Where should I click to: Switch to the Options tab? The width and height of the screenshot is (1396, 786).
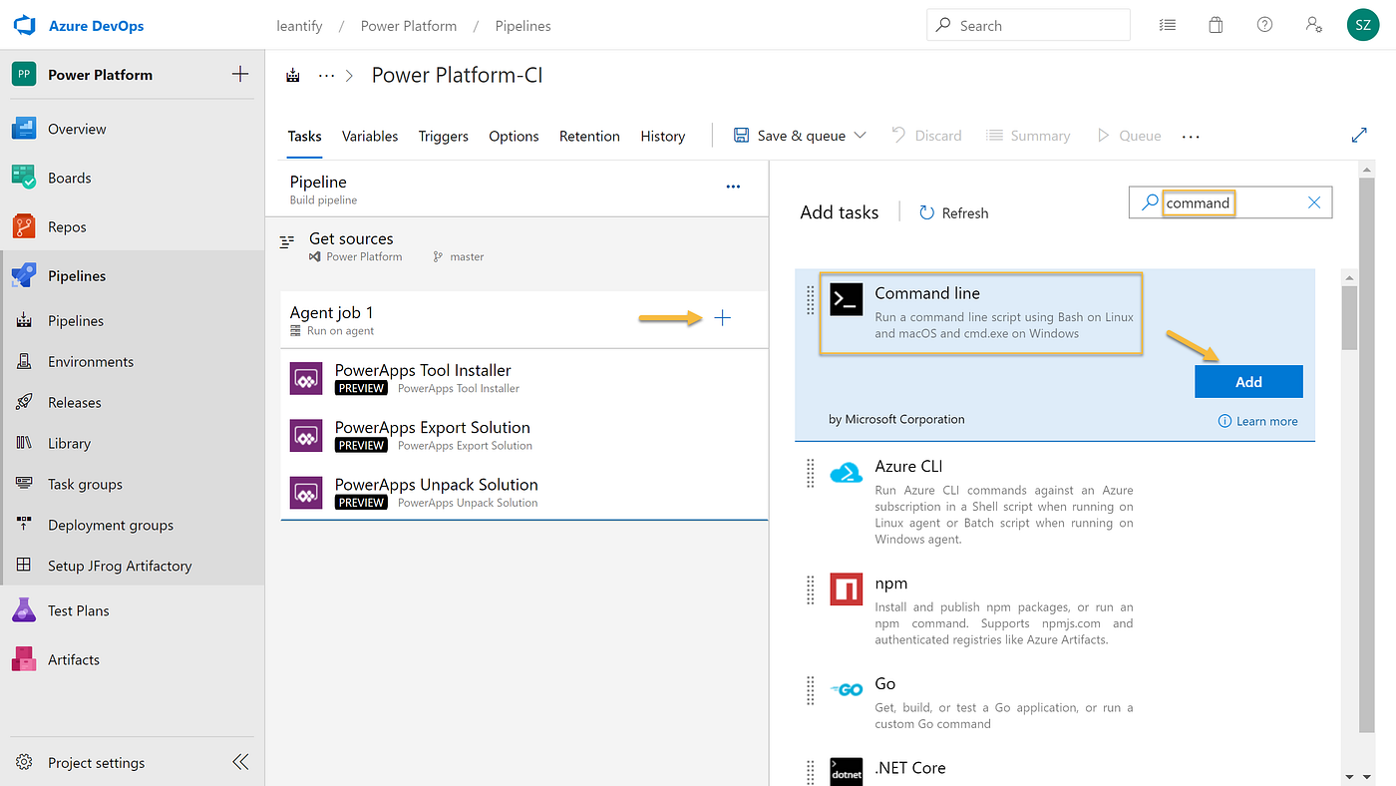point(514,136)
